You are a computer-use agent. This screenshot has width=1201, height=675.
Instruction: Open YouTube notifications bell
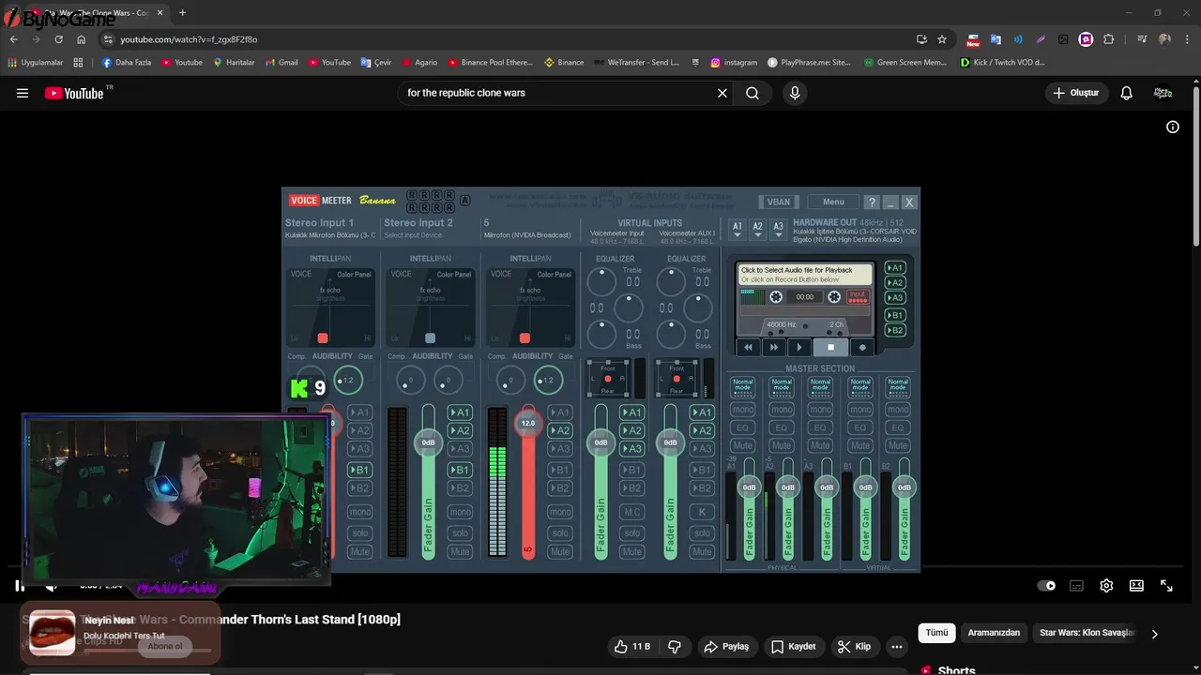click(1126, 93)
